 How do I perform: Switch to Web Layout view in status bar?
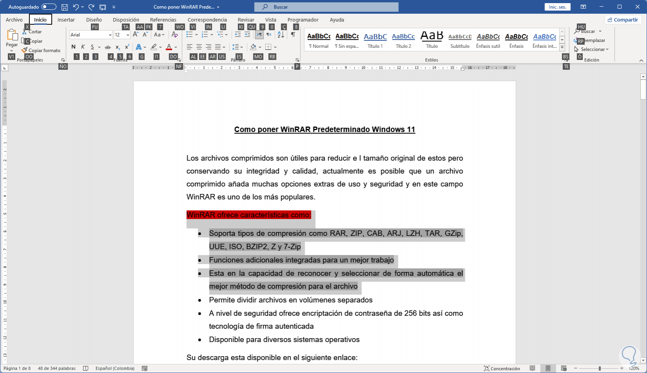click(x=563, y=368)
